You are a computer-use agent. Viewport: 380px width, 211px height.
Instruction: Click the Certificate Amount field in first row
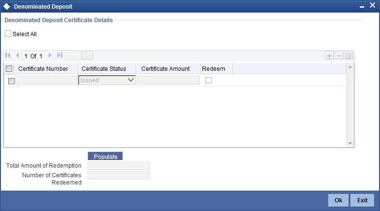[168, 80]
